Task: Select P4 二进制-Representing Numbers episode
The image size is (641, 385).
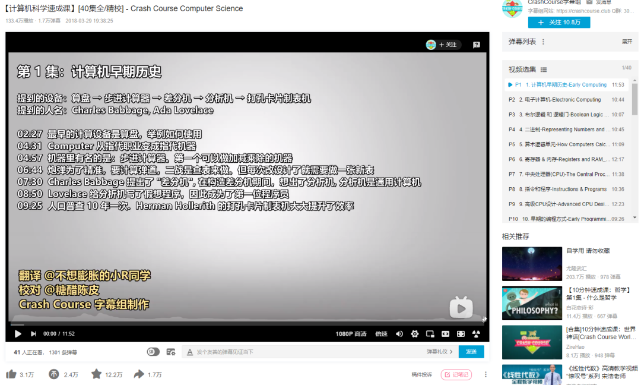Action: (566, 130)
